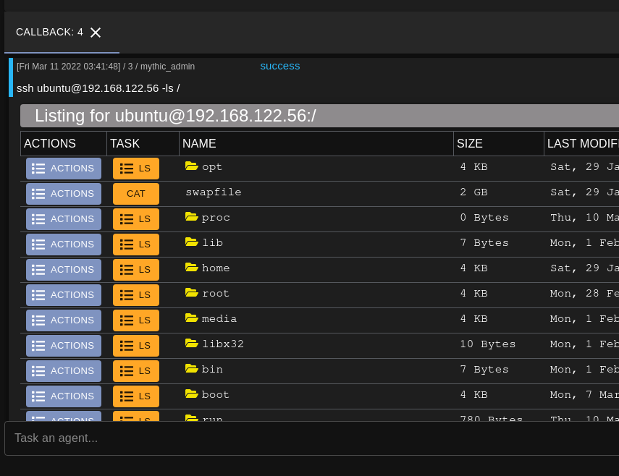Click the success status link
Viewport: 619px width, 476px height.
(x=279, y=66)
